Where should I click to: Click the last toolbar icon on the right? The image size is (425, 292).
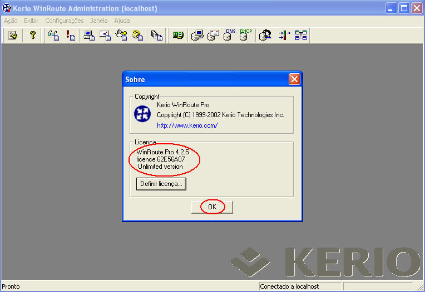click(x=301, y=36)
